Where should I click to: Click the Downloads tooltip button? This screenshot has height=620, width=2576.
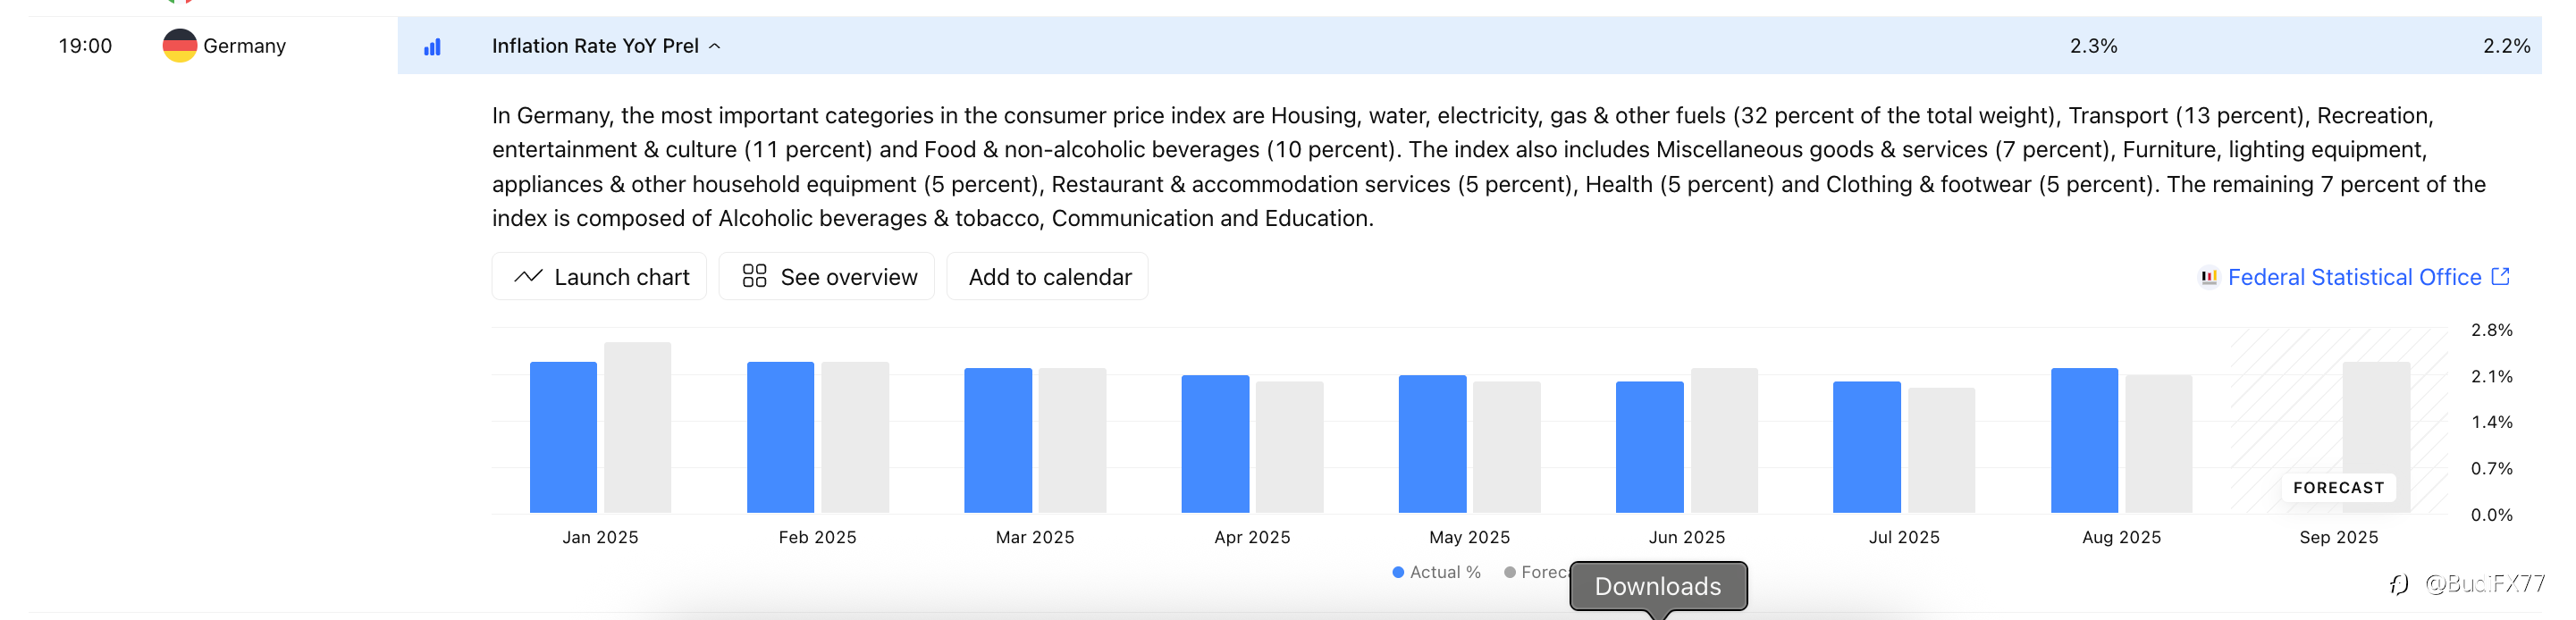pyautogui.click(x=1658, y=586)
